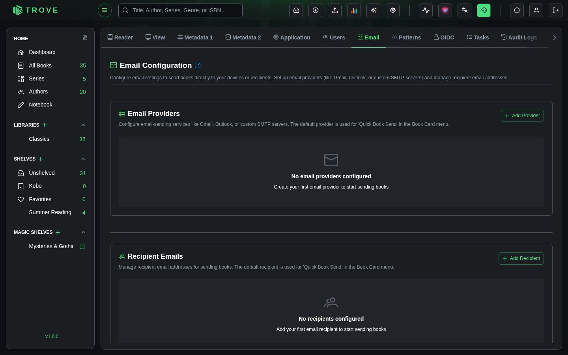Click the add book plus-circle icon
The height and width of the screenshot is (355, 568).
[316, 10]
